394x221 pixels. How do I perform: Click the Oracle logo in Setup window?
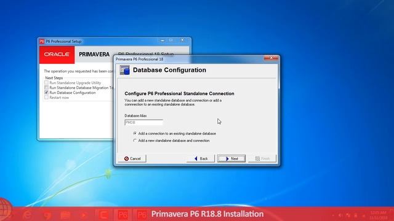pyautogui.click(x=57, y=55)
